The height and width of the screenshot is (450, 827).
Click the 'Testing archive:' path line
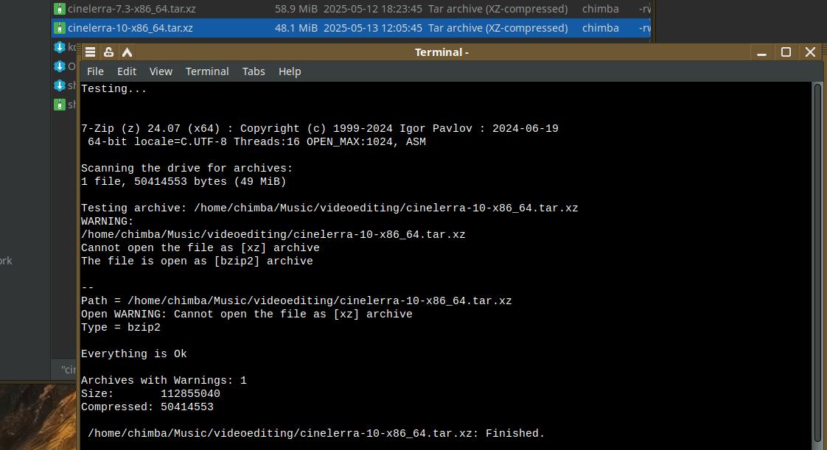tap(329, 208)
